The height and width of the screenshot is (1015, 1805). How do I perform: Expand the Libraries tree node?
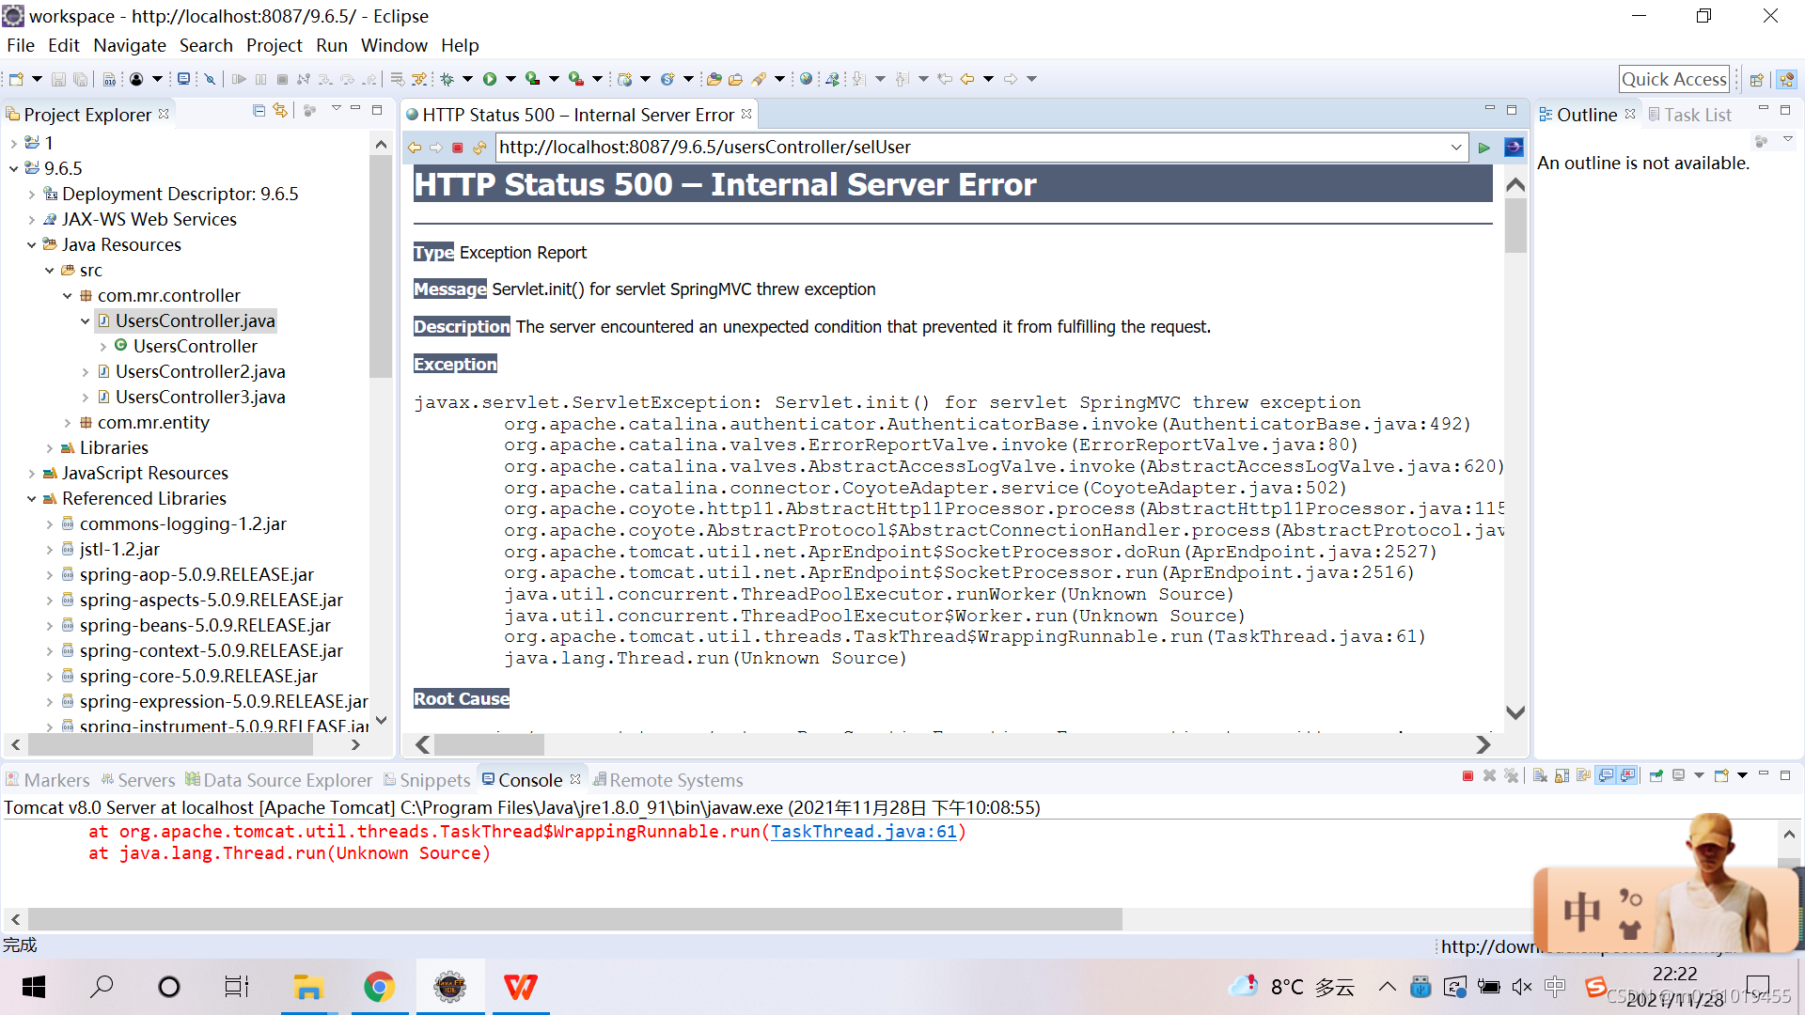coord(51,447)
